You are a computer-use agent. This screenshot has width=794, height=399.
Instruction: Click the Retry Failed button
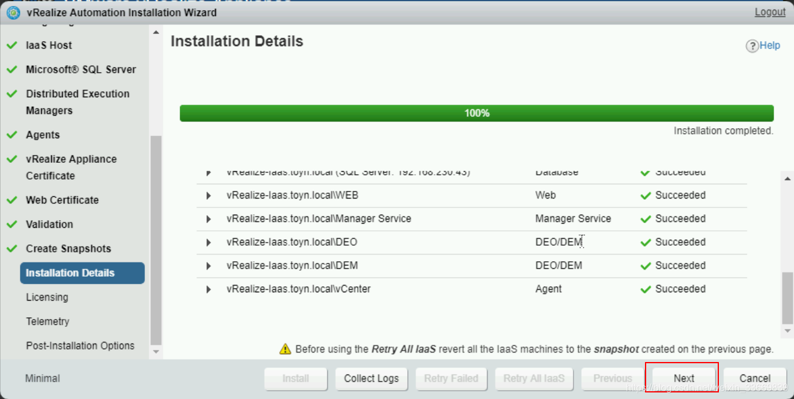click(x=451, y=379)
